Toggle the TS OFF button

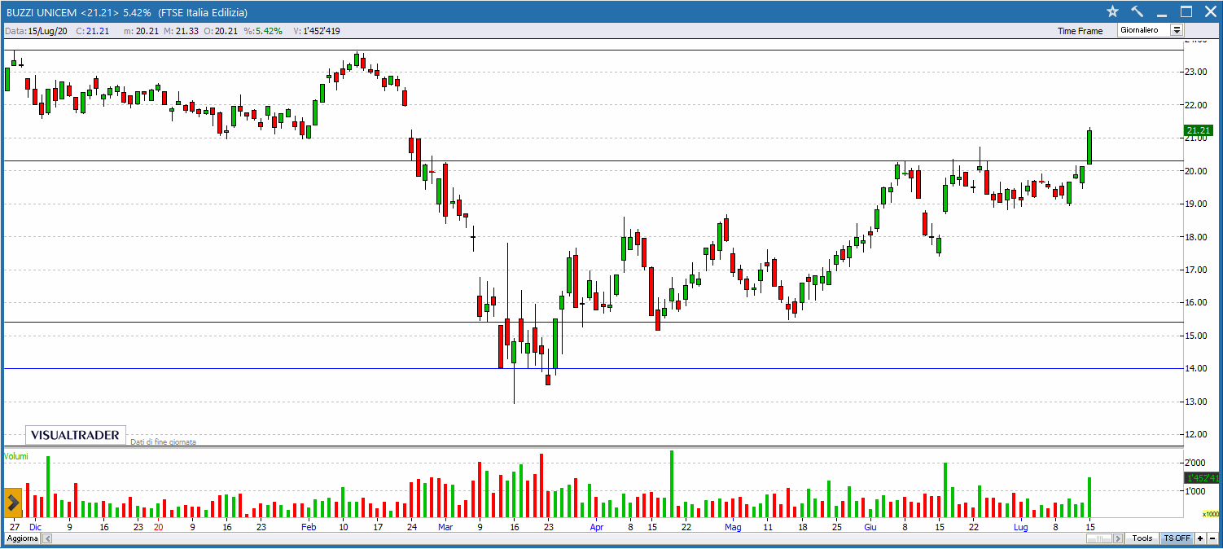pyautogui.click(x=1177, y=538)
